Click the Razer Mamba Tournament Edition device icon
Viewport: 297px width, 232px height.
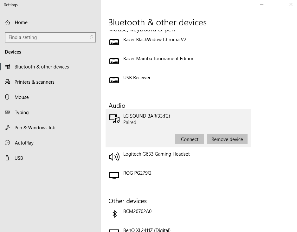pyautogui.click(x=114, y=61)
